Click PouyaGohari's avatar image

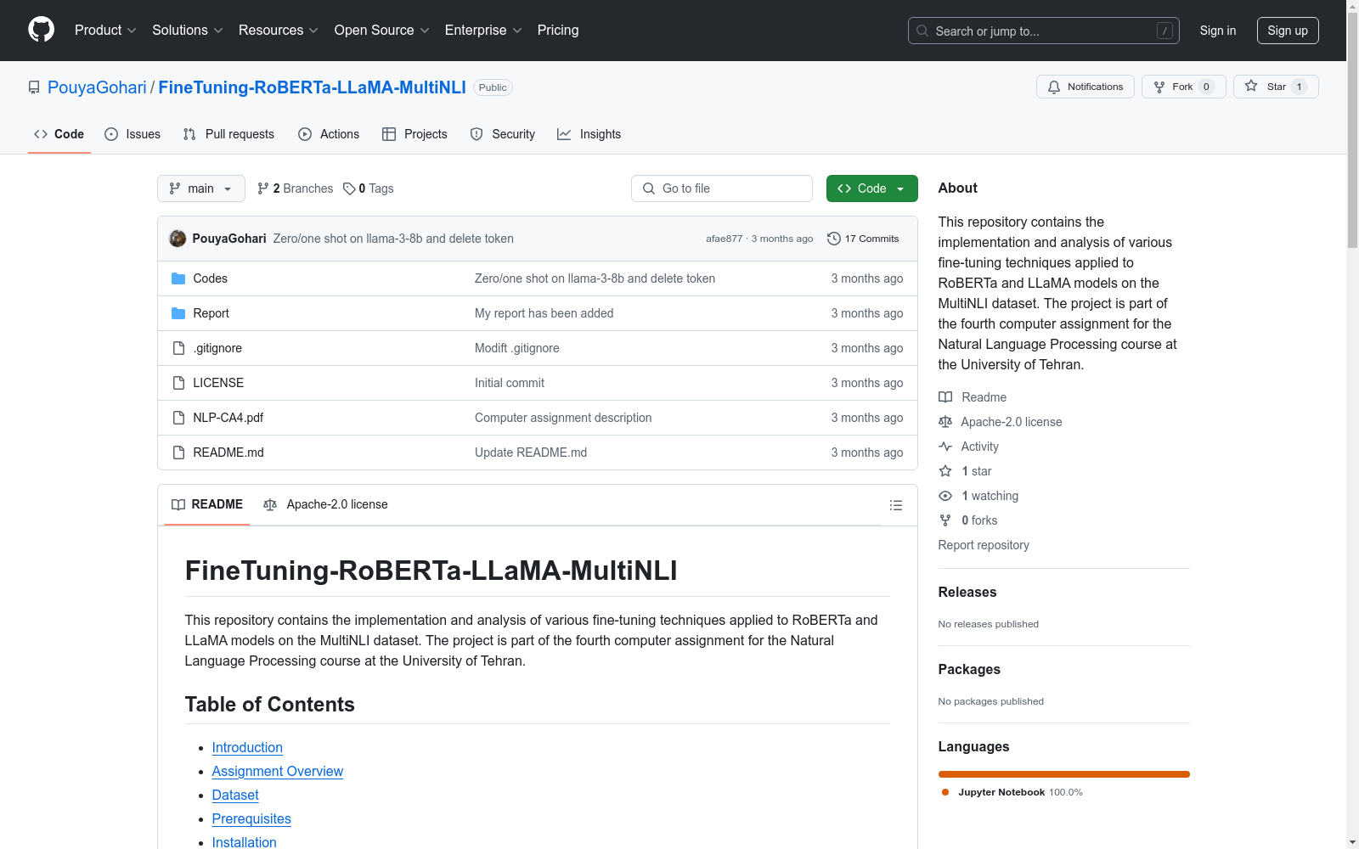pos(178,239)
